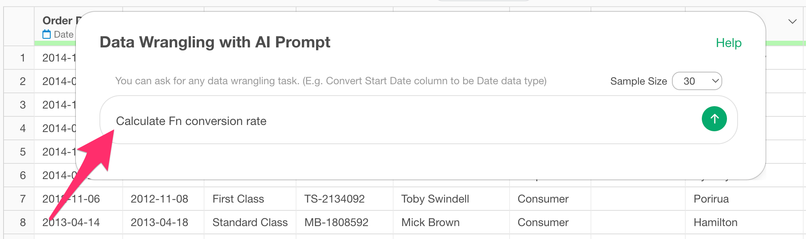Viewport: 806px width, 239px height.
Task: Click the 2013-04-18 ship date cell
Action: 163,223
